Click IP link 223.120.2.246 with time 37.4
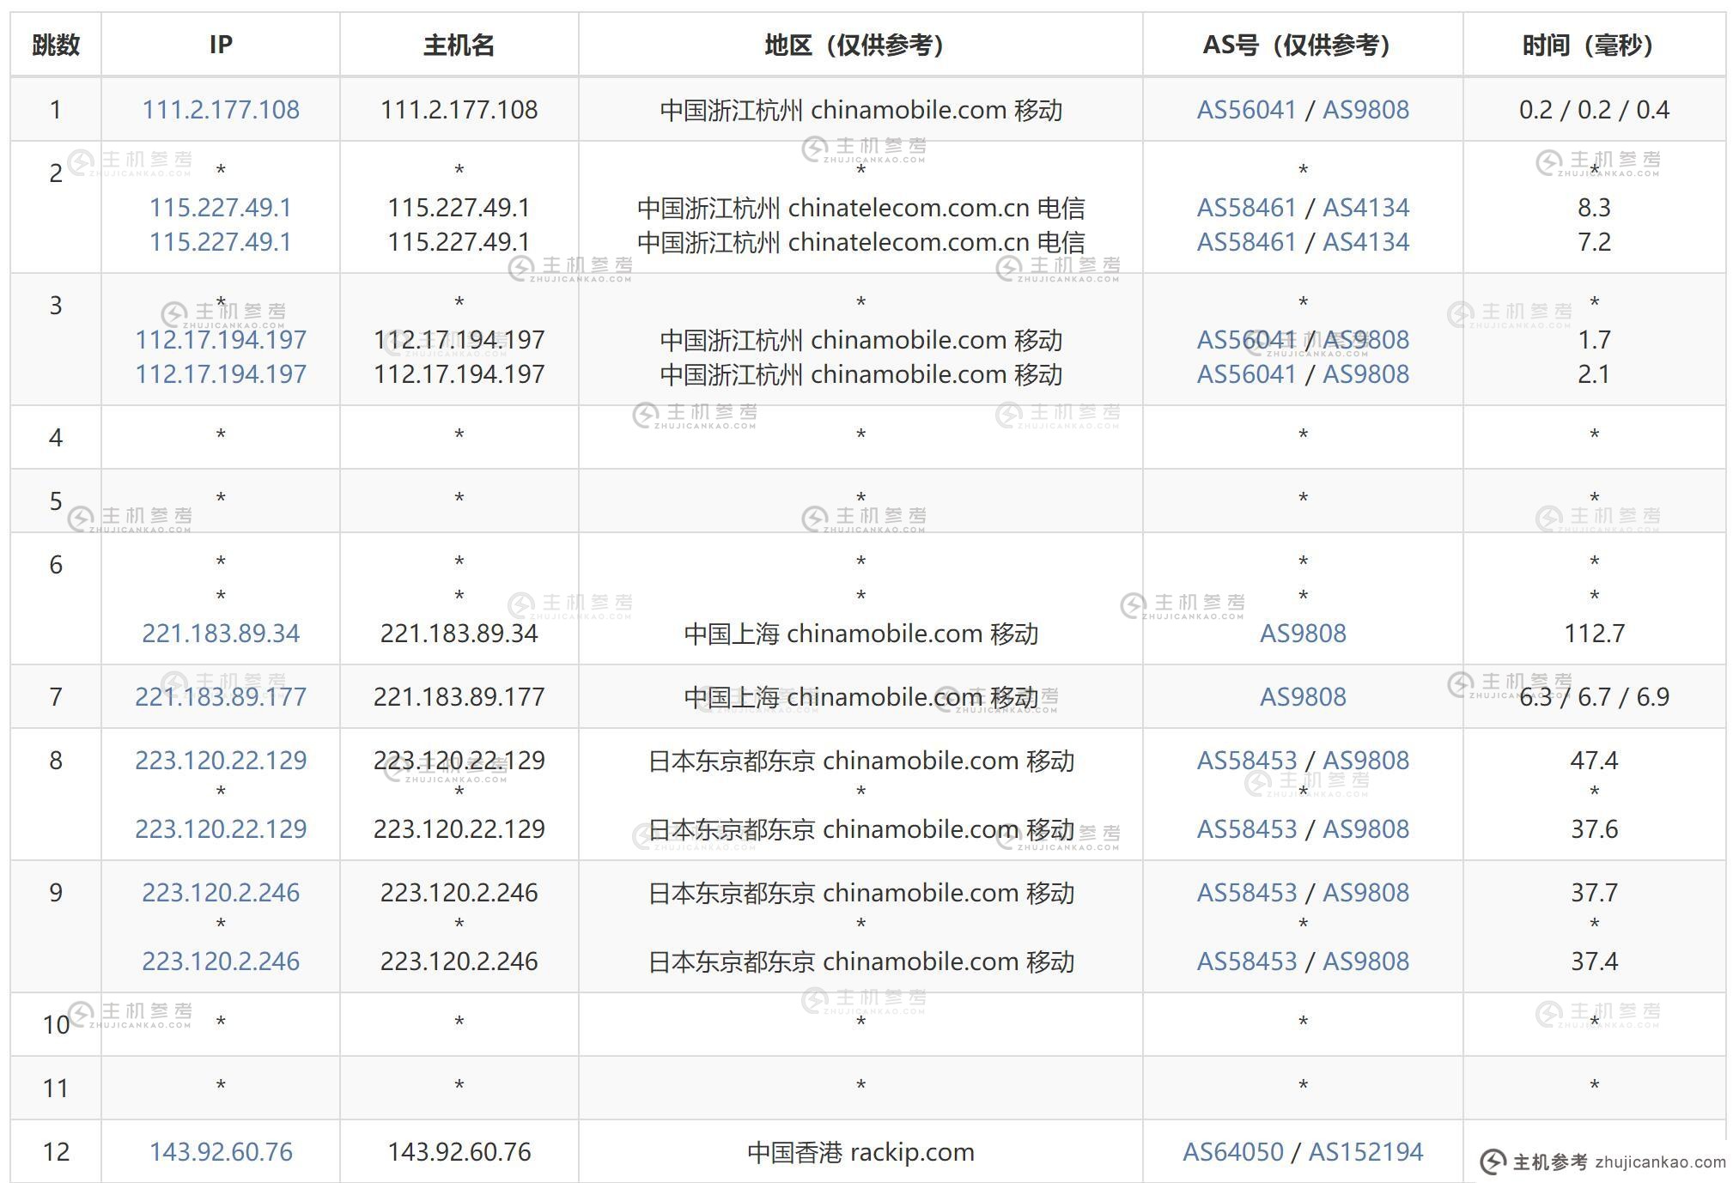Screen dimensions: 1733x1183 coord(221,962)
